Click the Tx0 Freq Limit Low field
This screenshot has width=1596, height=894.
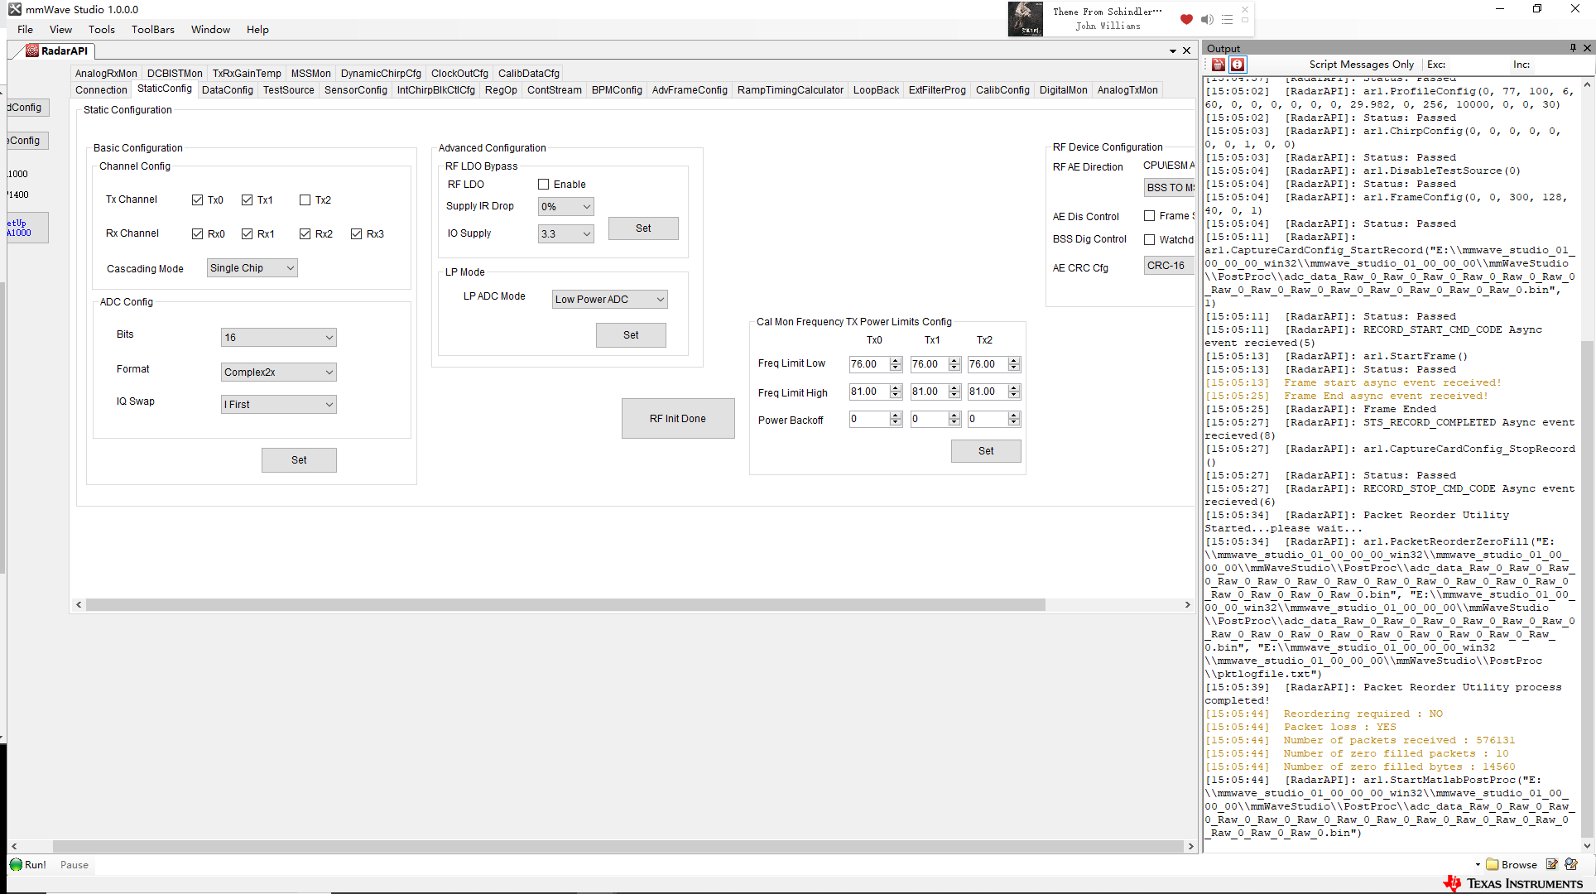point(868,364)
